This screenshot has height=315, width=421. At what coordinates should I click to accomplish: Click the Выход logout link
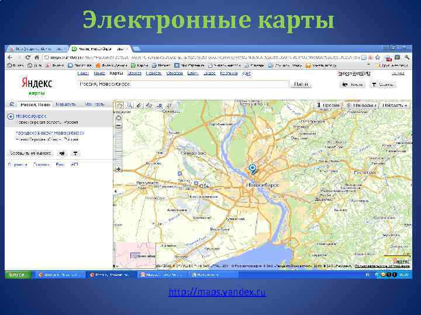coord(398,73)
